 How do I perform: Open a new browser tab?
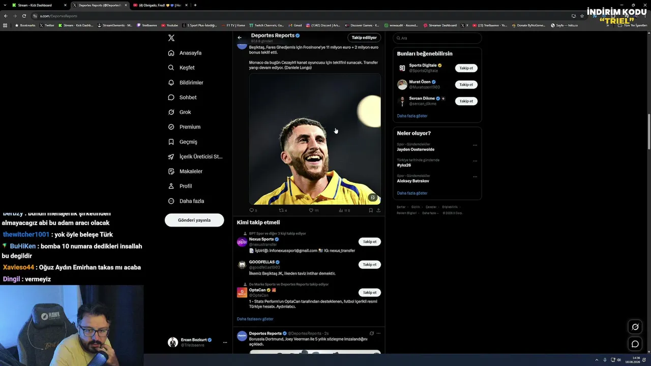point(195,5)
